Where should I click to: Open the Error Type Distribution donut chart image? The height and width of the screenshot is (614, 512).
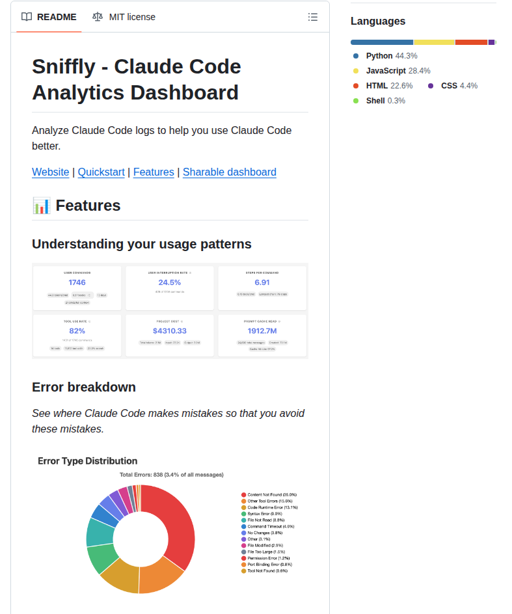(x=170, y=526)
